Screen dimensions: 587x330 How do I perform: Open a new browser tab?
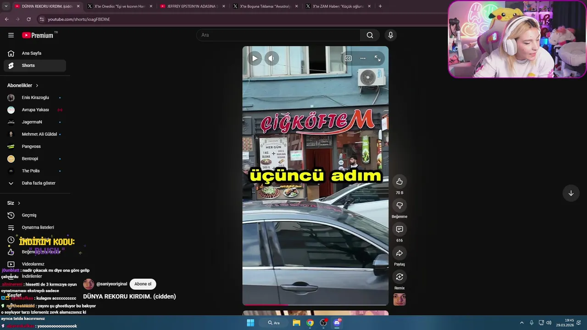(x=380, y=6)
